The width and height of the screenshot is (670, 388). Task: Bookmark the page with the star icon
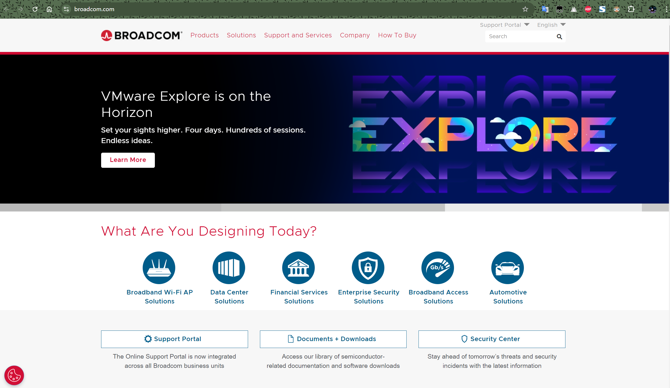tap(525, 9)
